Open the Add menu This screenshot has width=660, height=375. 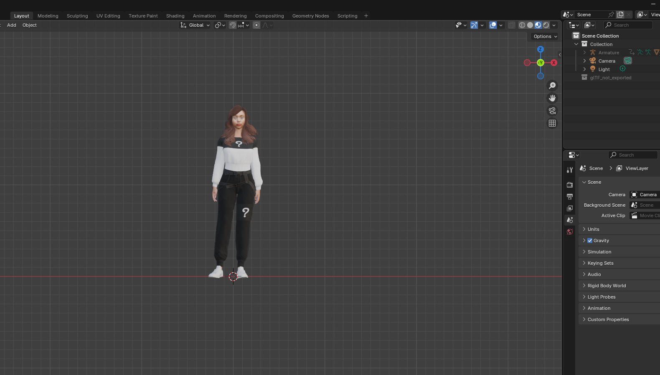coord(12,25)
